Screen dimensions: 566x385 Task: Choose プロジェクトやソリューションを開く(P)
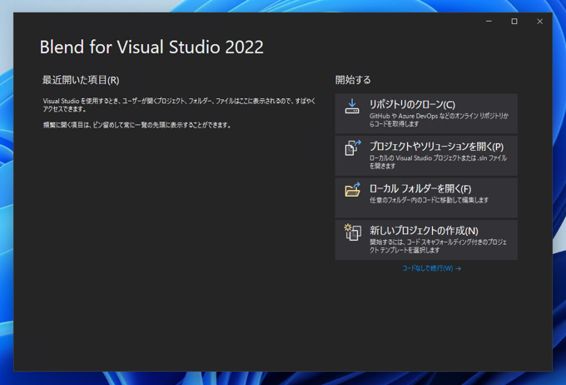click(x=426, y=156)
